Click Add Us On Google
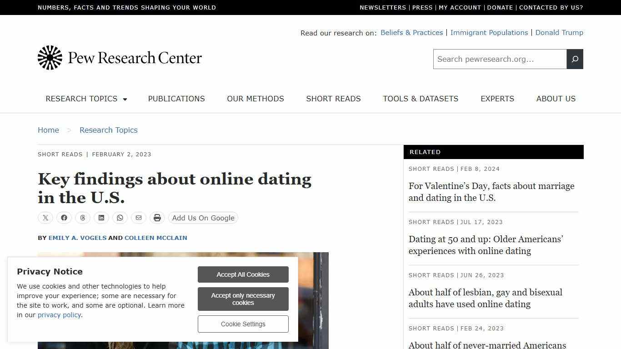Screen dimensions: 621x349 pyautogui.click(x=203, y=218)
